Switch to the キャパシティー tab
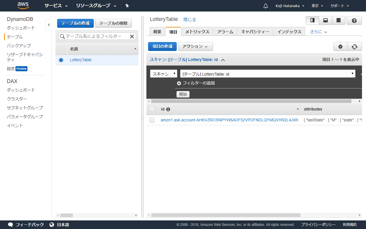366x229 pixels. (x=255, y=32)
